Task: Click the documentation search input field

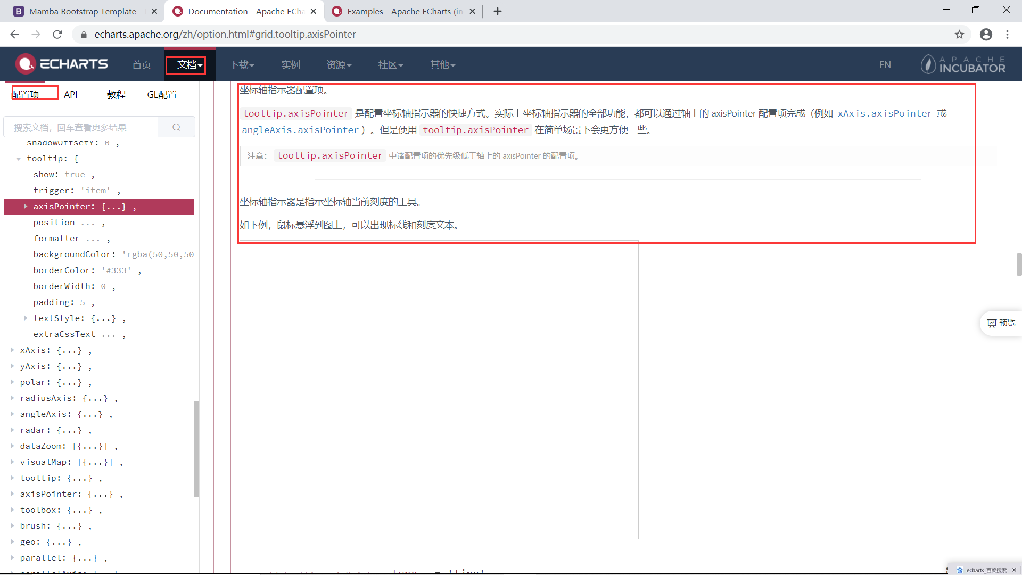Action: tap(81, 127)
